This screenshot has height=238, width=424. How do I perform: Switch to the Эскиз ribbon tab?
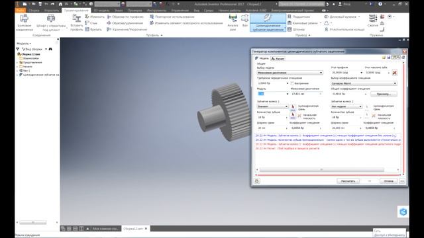point(119,11)
